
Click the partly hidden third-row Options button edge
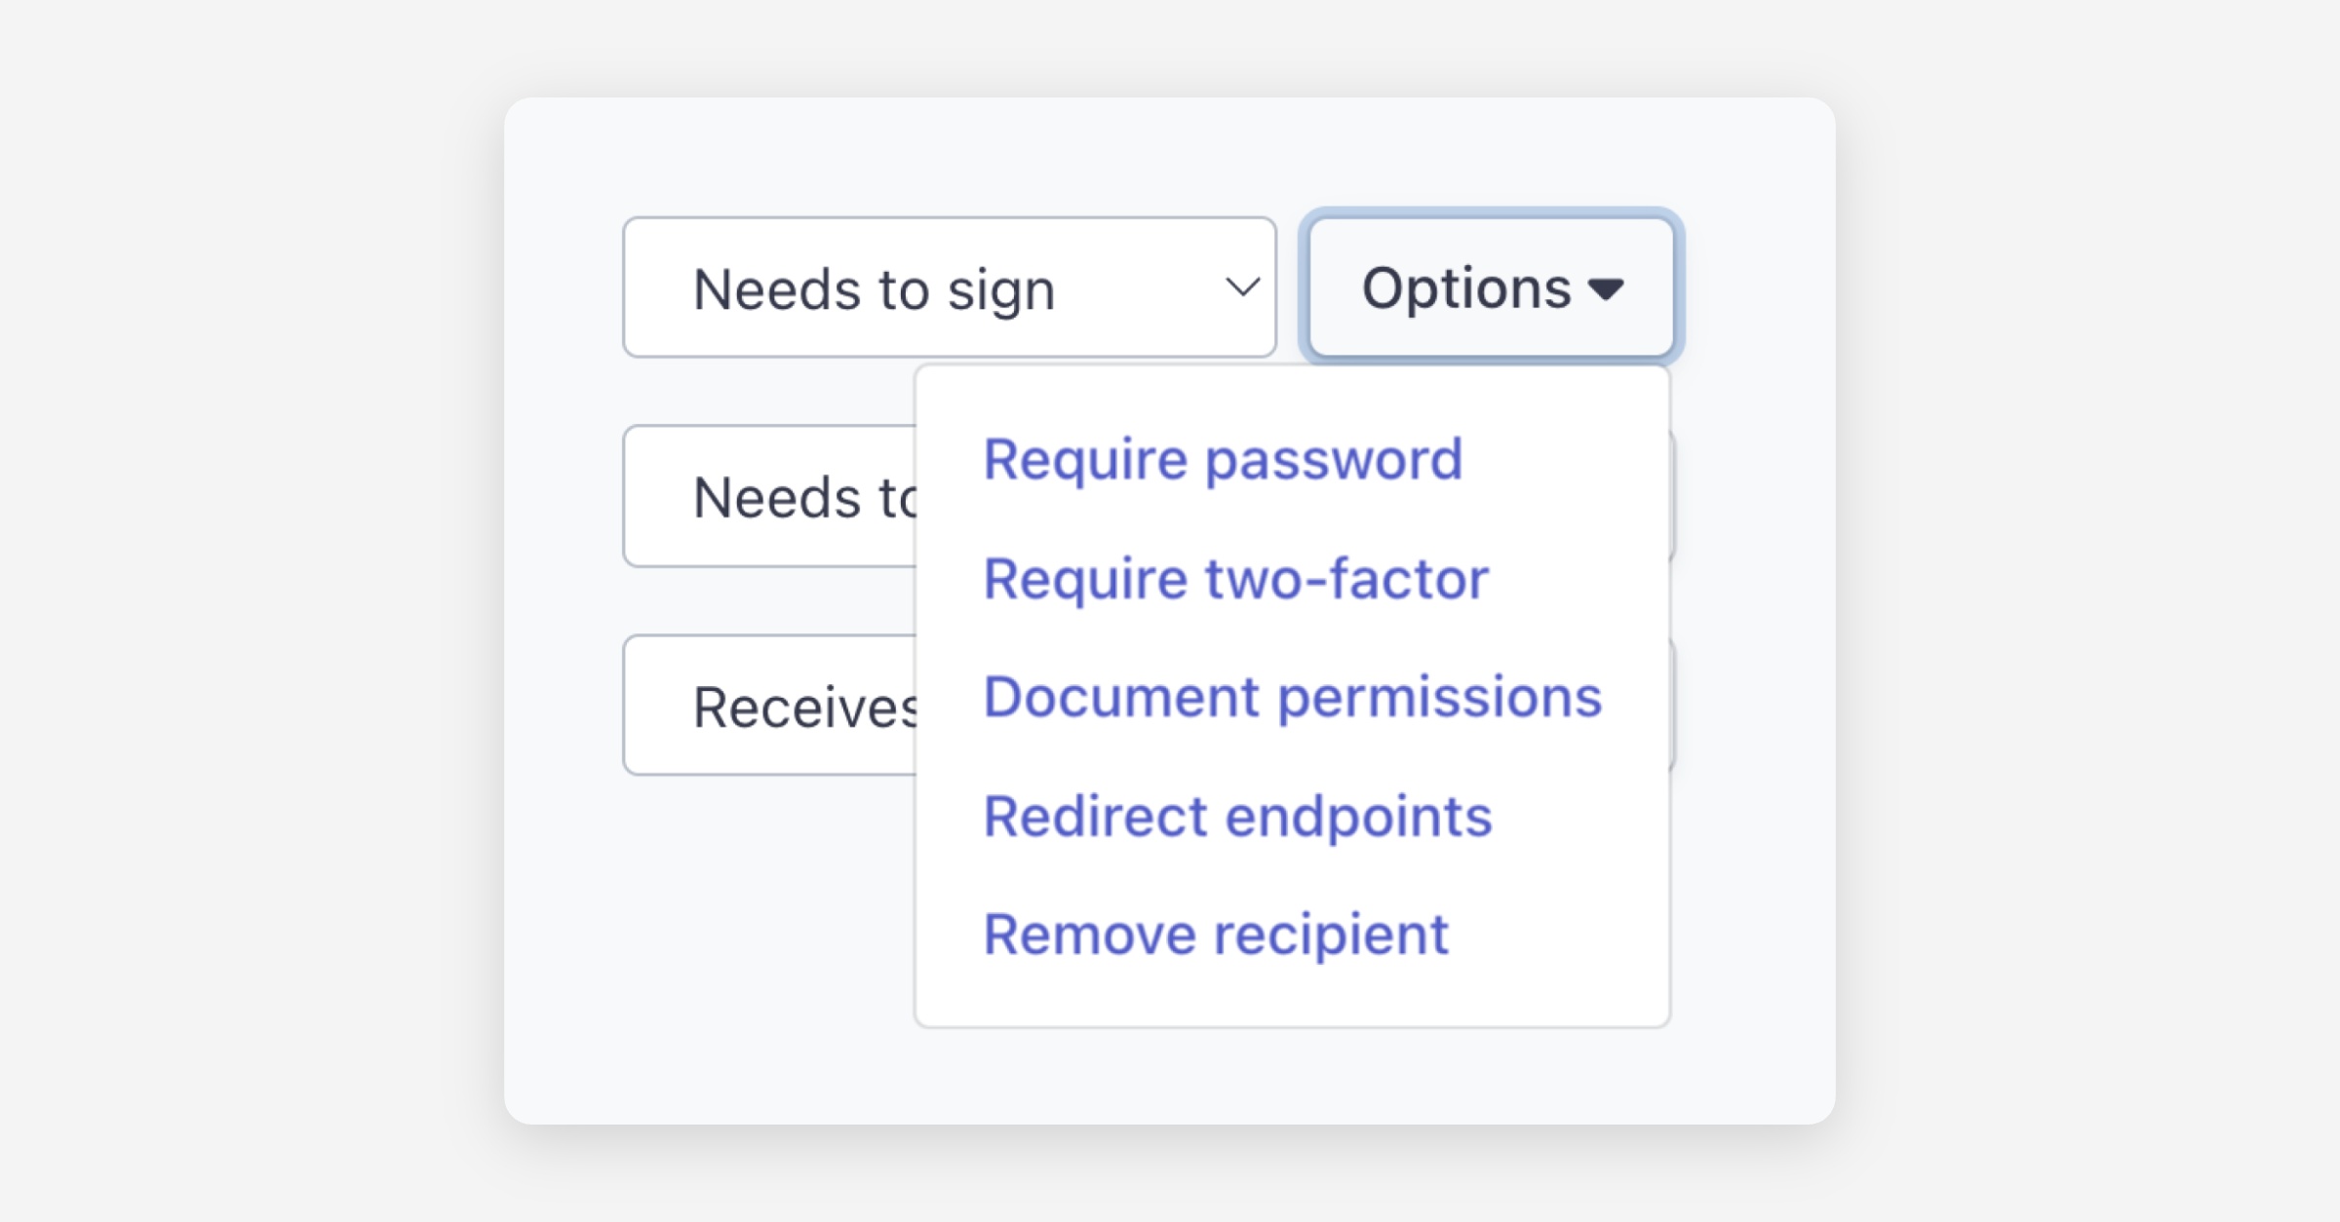1673,706
